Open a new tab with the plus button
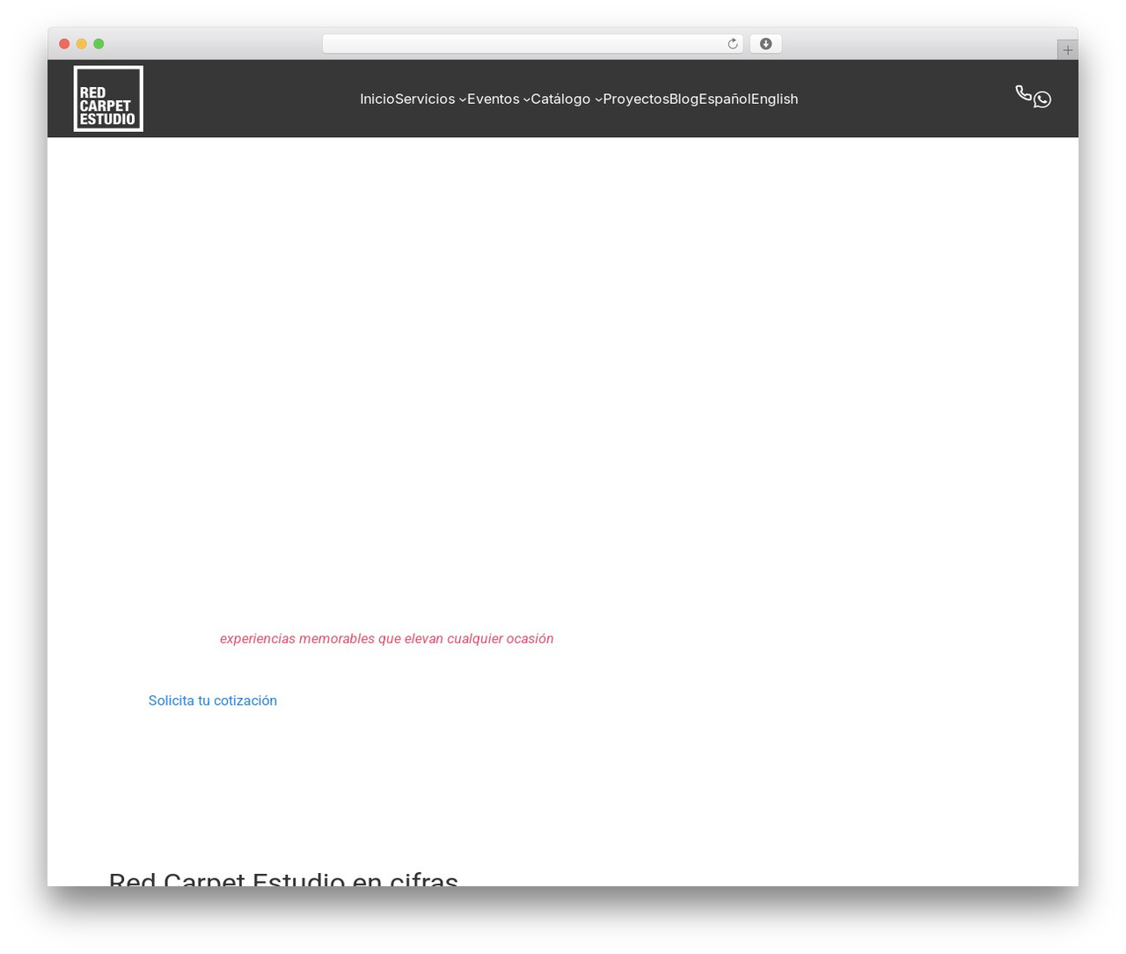This screenshot has height=954, width=1126. click(1067, 50)
